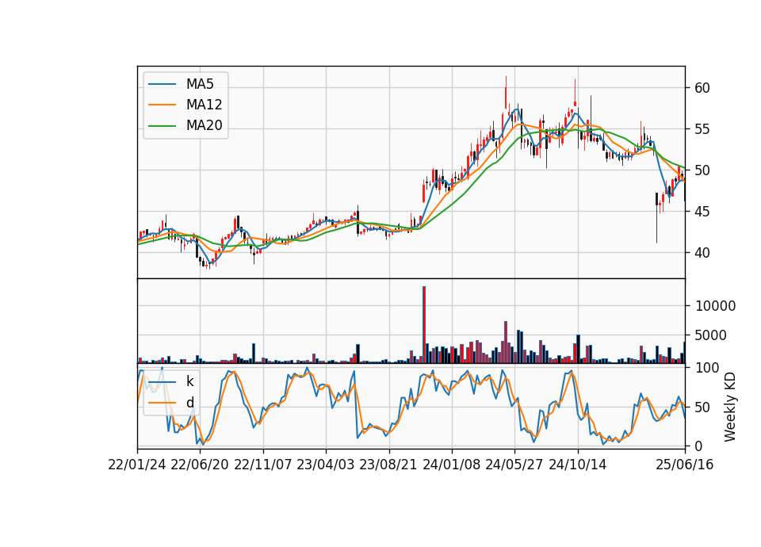Click the 23/08/21 date tick label
The image size is (761, 547).
pos(388,465)
